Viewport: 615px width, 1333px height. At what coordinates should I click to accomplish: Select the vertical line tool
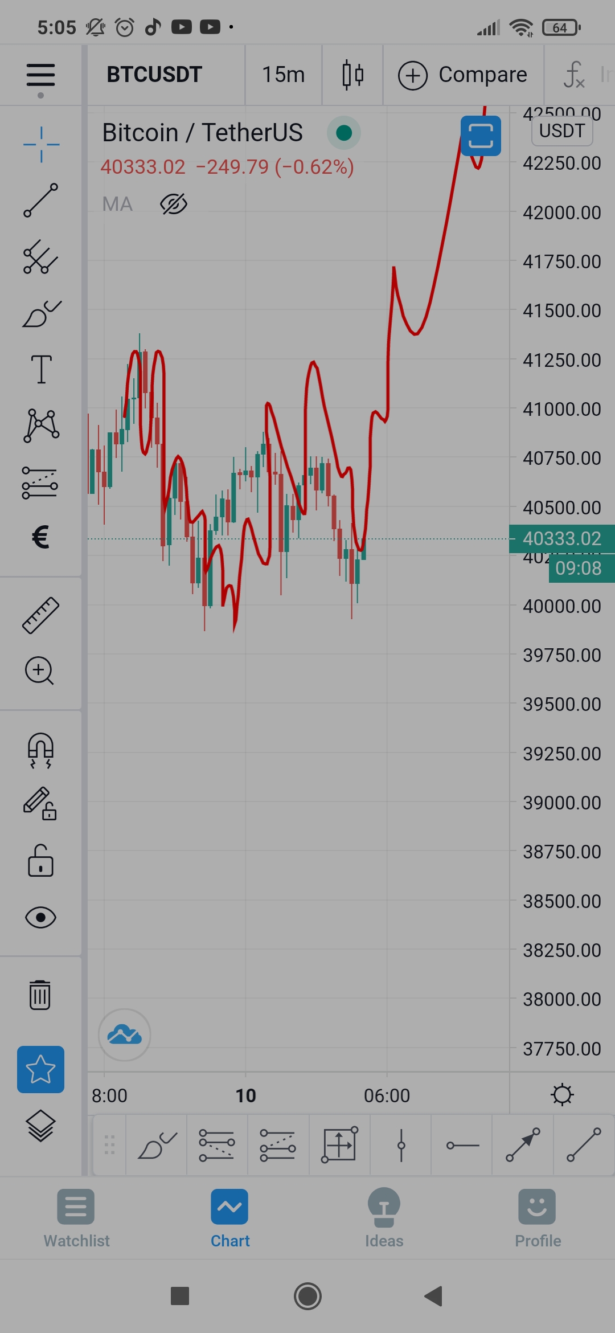click(401, 1145)
